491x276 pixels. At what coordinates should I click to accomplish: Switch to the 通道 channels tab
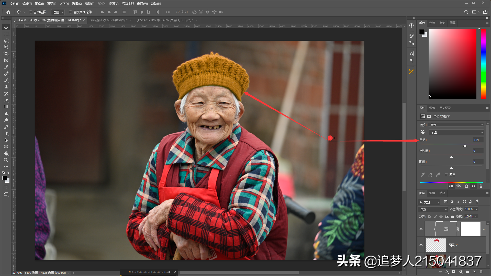(x=432, y=193)
